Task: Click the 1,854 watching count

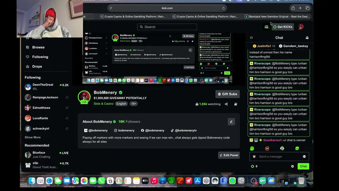Action: click(208, 104)
